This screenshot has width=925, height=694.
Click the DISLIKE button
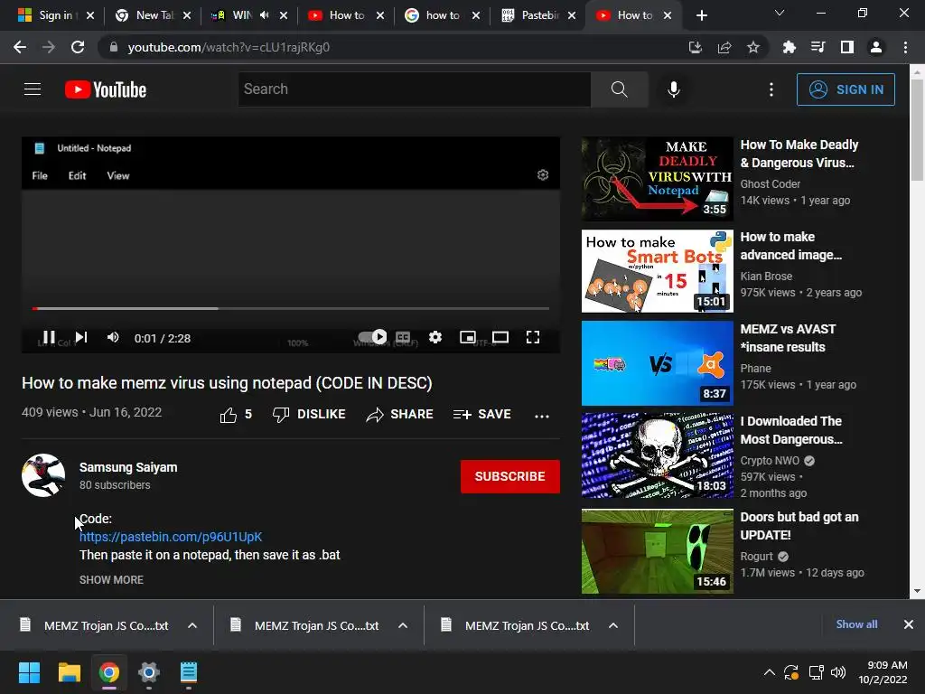tap(309, 414)
